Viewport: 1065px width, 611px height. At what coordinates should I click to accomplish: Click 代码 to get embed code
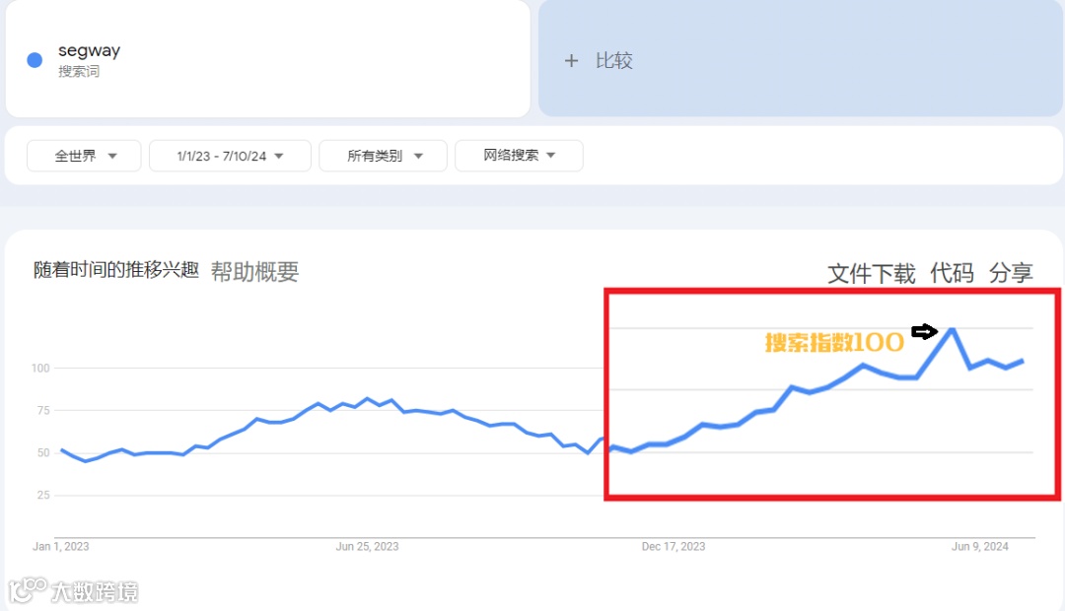952,273
